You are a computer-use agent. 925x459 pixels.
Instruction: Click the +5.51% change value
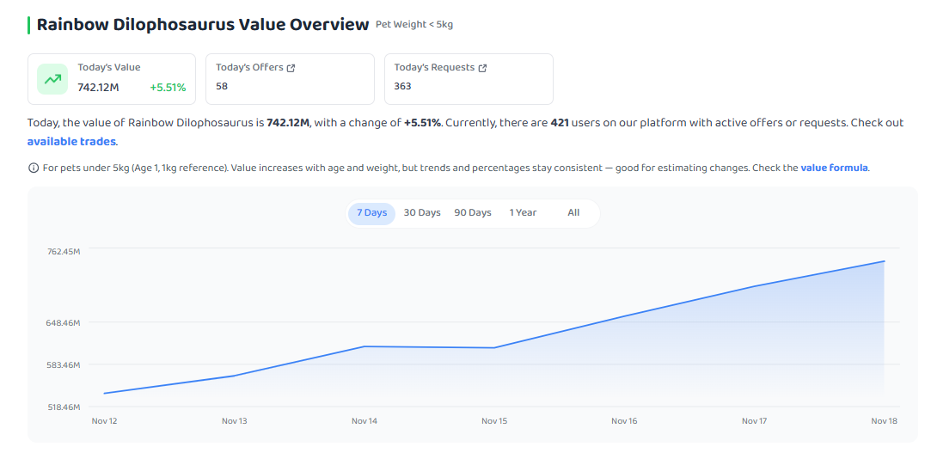[x=168, y=88]
